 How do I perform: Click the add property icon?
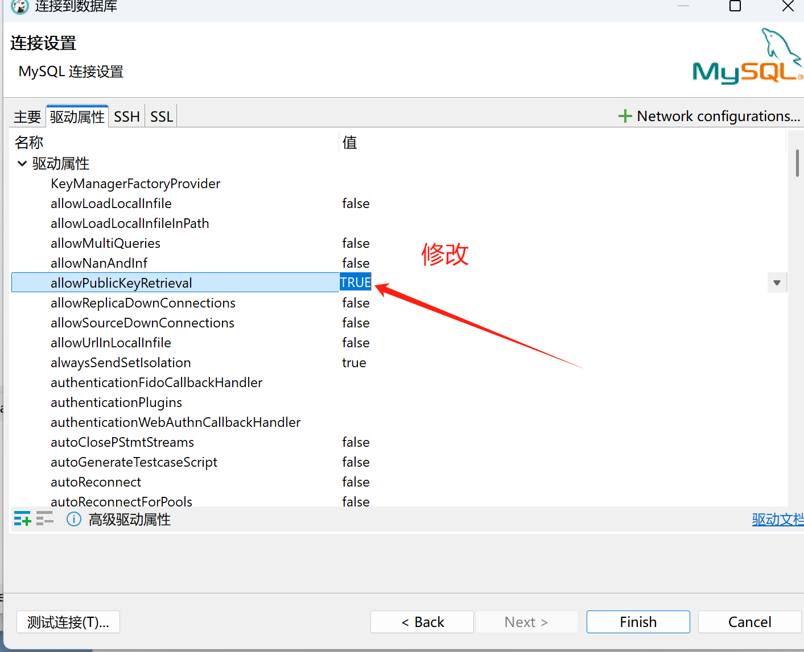click(x=22, y=518)
